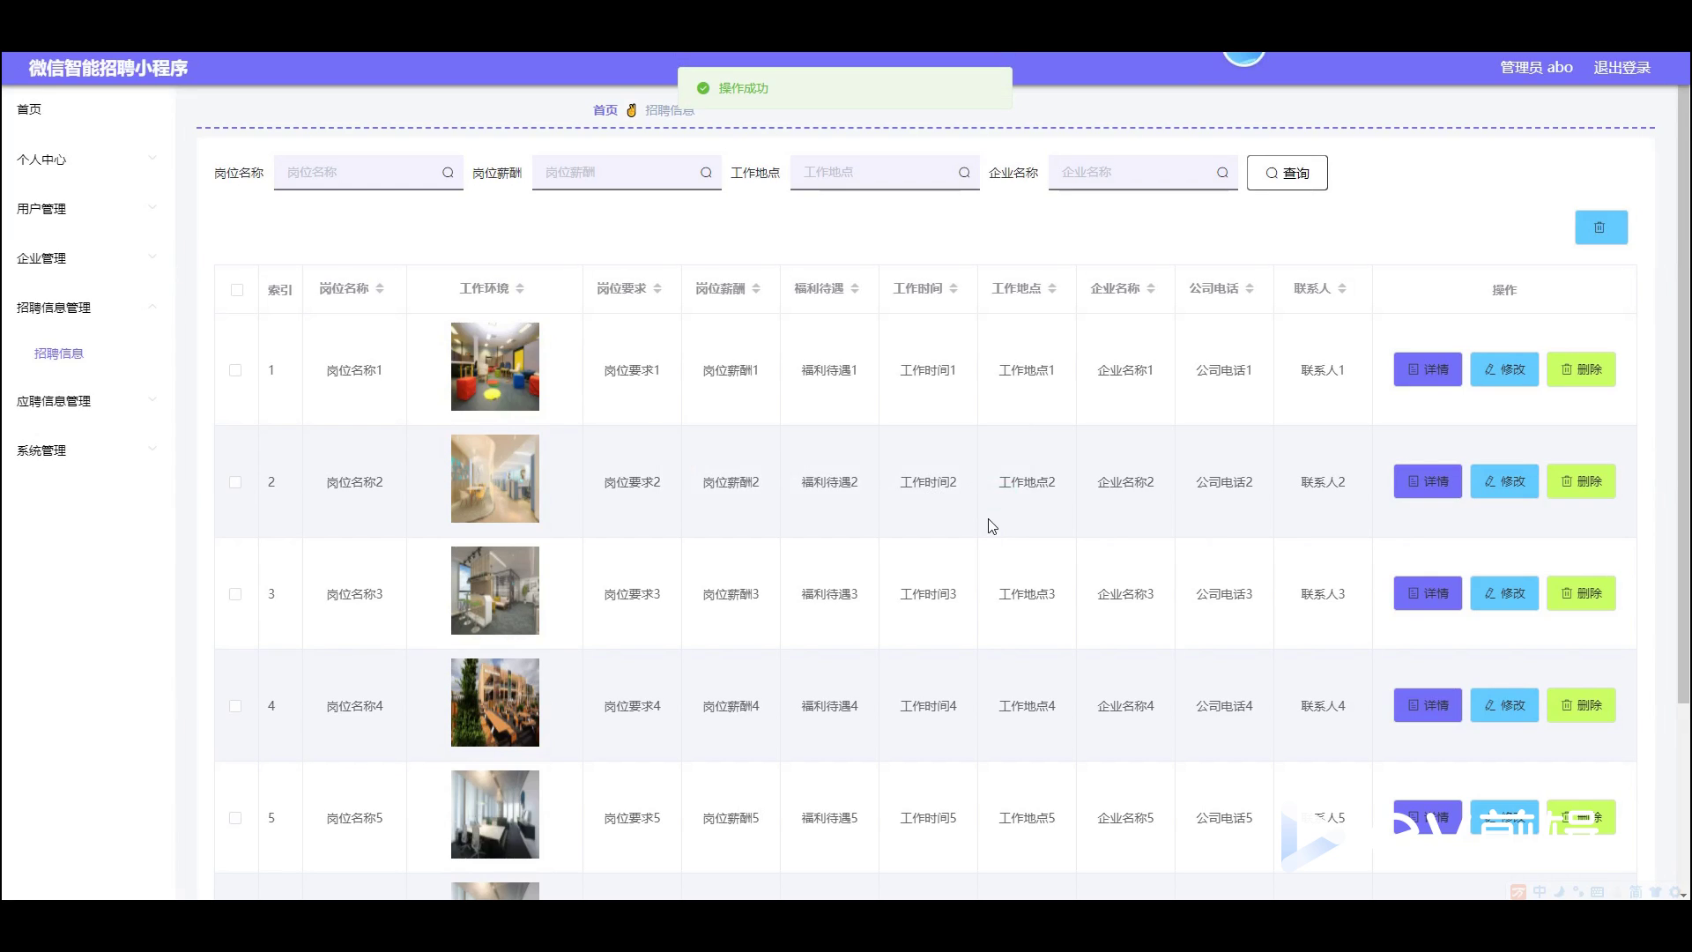Click 修改 for 岗位名称1 row
This screenshot has width=1692, height=952.
point(1504,369)
